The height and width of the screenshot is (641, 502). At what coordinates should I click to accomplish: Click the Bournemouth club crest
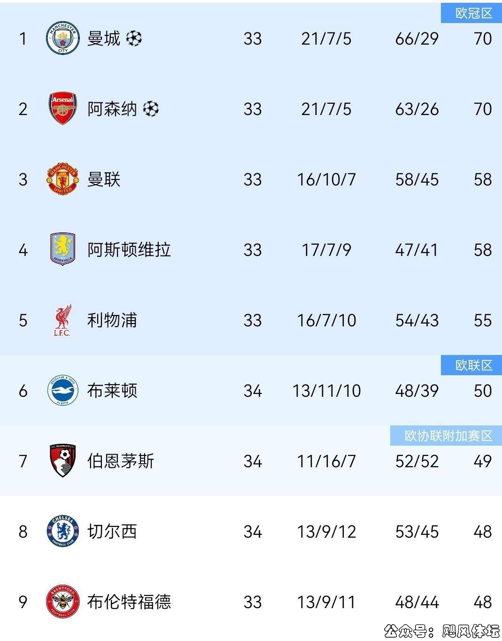63,461
